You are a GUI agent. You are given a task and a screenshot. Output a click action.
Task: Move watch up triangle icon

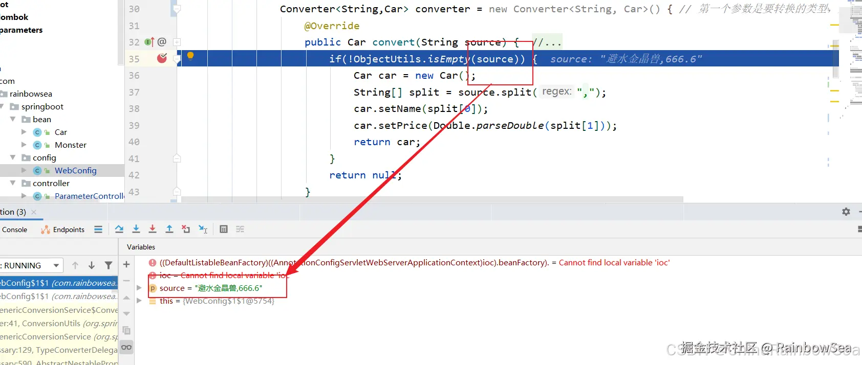[126, 298]
